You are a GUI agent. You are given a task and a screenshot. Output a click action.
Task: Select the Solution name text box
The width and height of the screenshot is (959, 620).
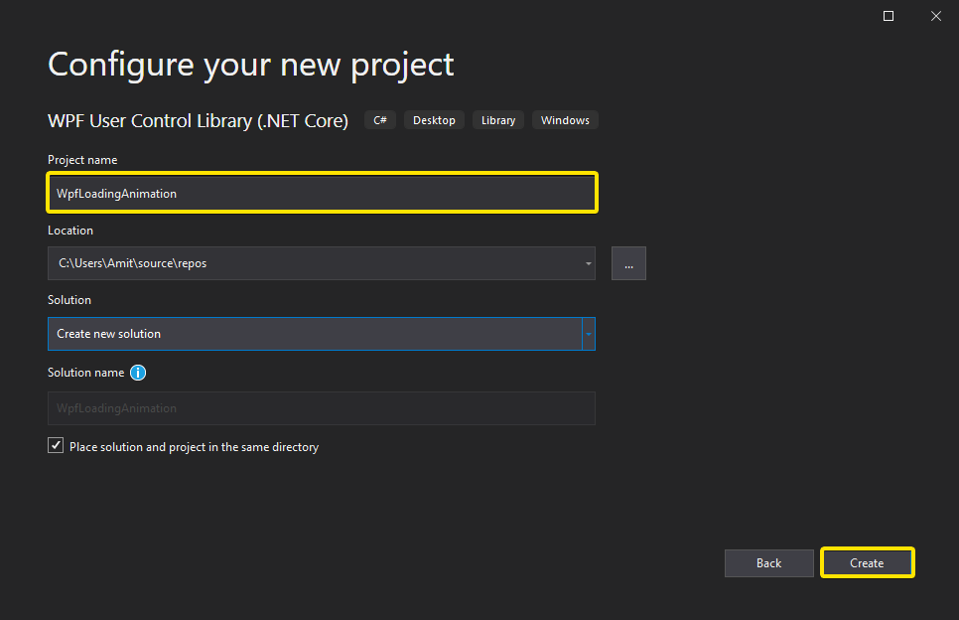[x=322, y=408]
